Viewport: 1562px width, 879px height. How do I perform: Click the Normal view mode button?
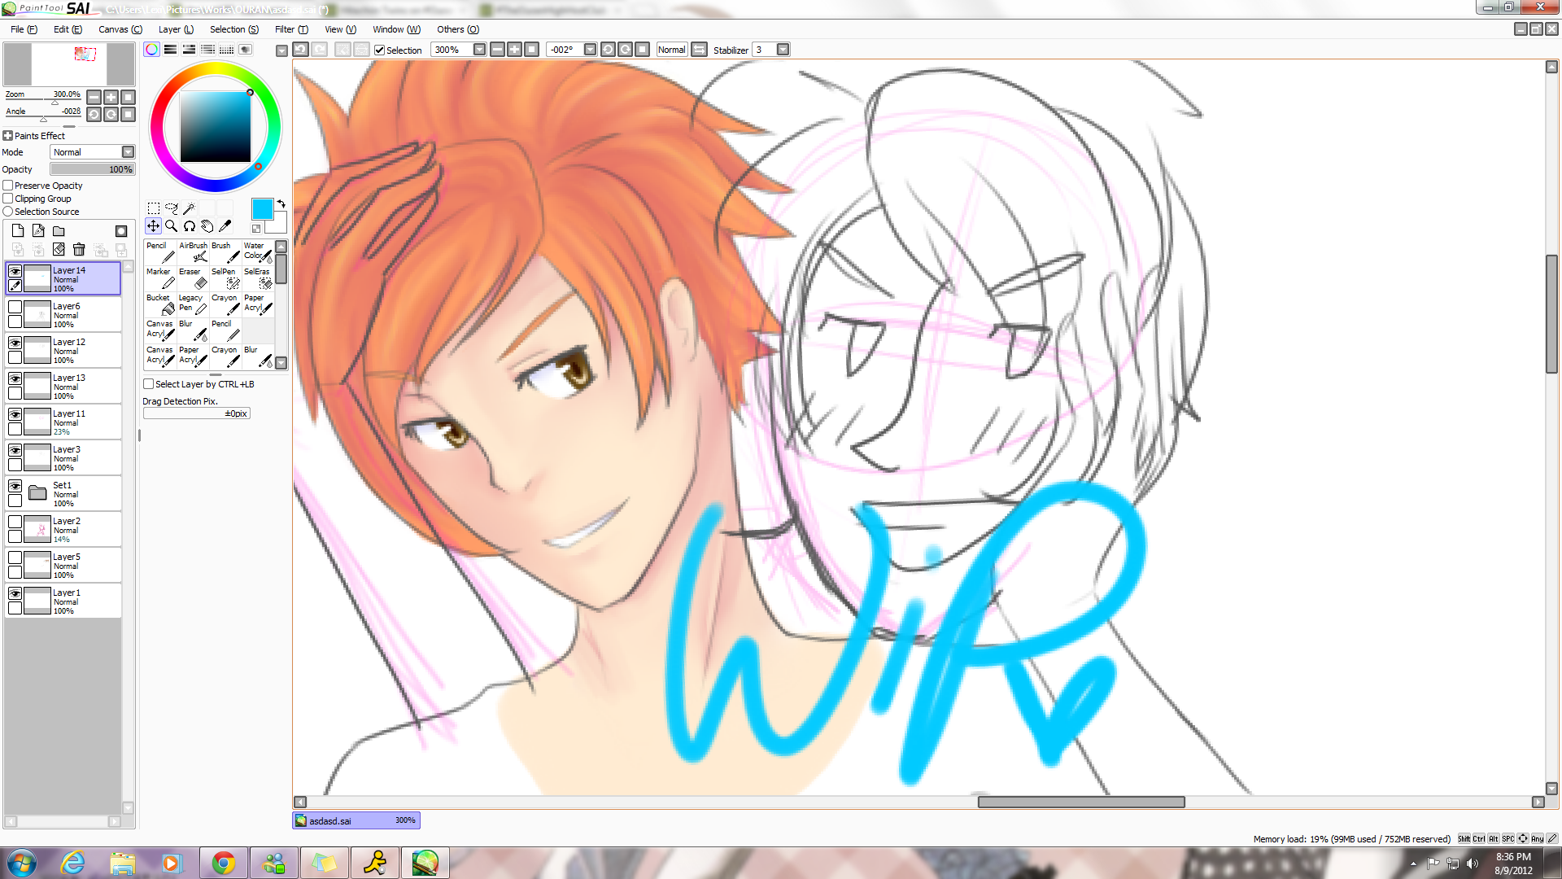672,50
